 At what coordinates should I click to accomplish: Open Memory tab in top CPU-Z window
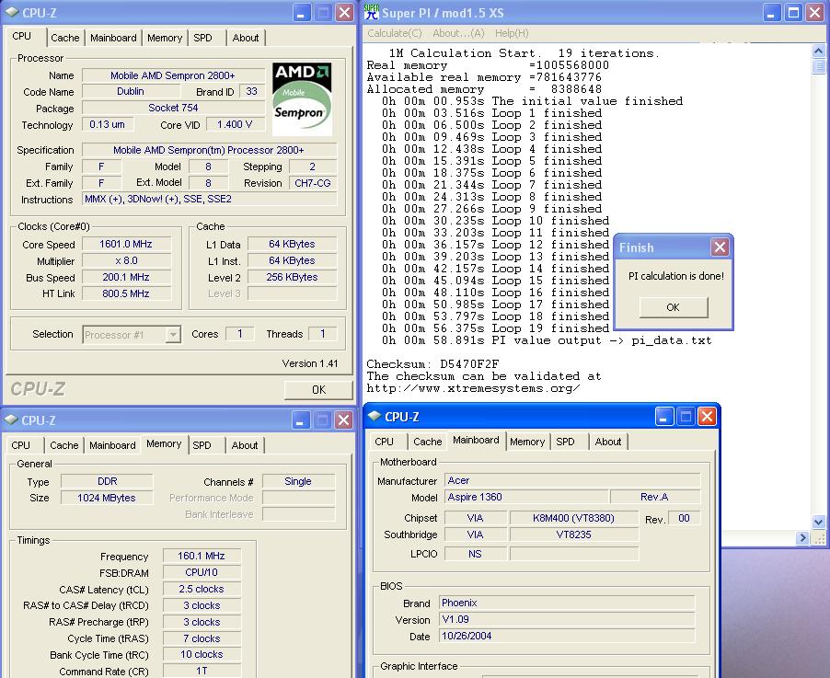[x=165, y=38]
